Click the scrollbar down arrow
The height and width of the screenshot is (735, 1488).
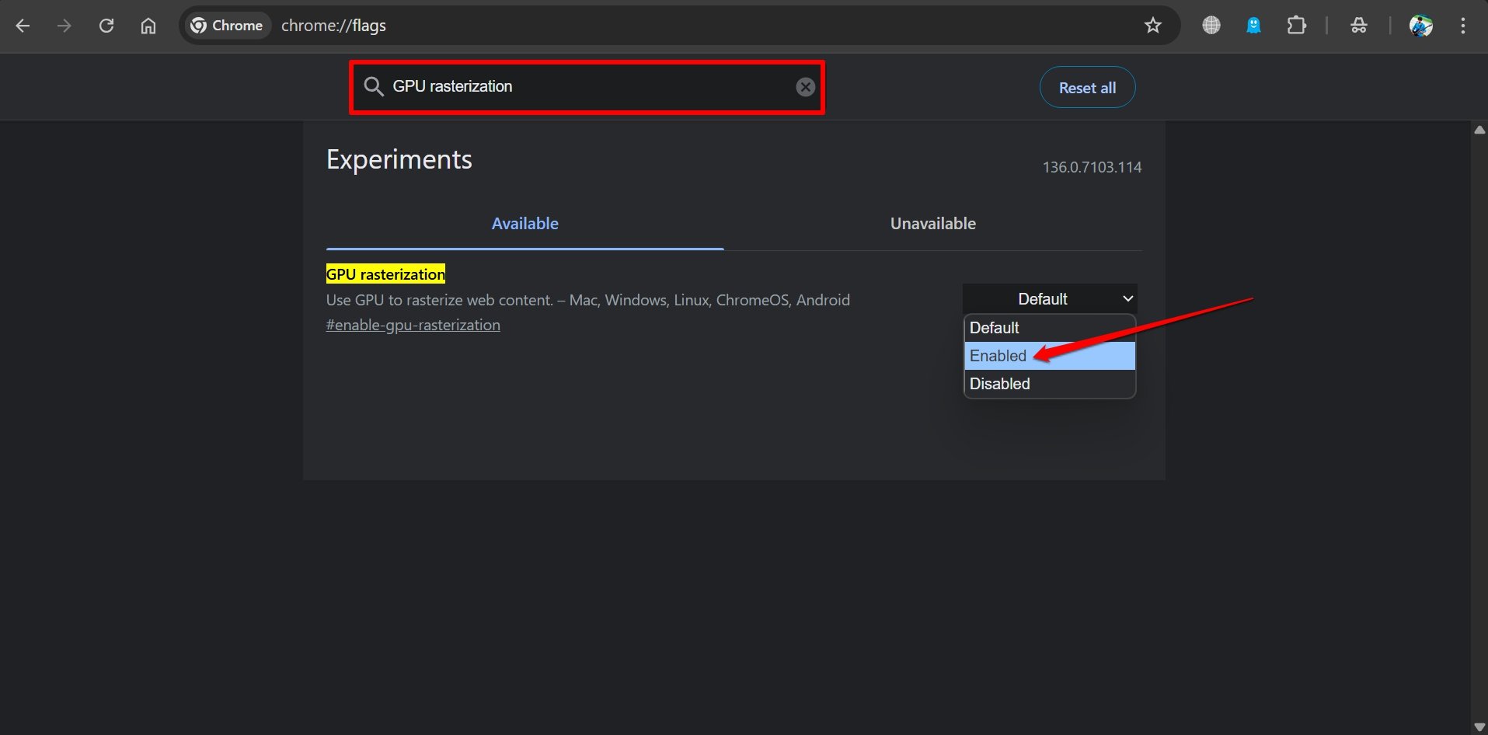click(x=1479, y=727)
